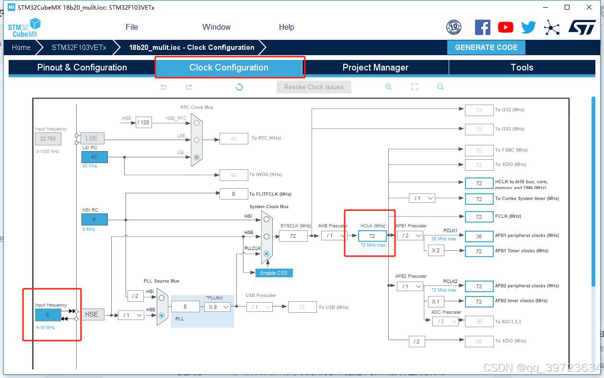Click the ST logo
The height and width of the screenshot is (378, 604).
(582, 27)
